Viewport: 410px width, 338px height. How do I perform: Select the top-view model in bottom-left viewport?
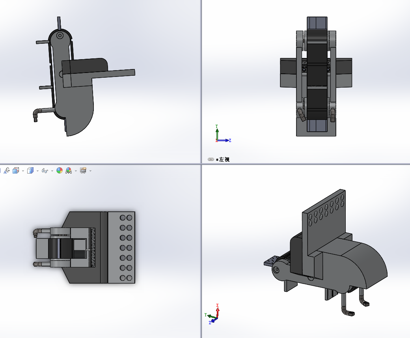tap(84, 247)
